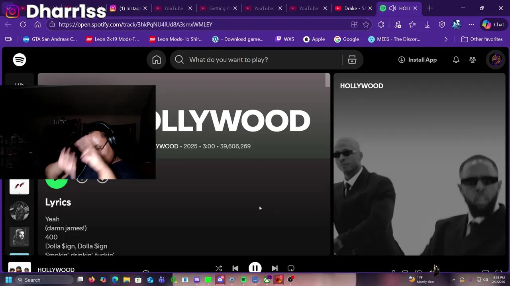Open the round artist thumbnail in library sidebar

coord(20,211)
